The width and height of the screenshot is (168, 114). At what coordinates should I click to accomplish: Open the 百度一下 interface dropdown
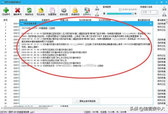point(149,12)
